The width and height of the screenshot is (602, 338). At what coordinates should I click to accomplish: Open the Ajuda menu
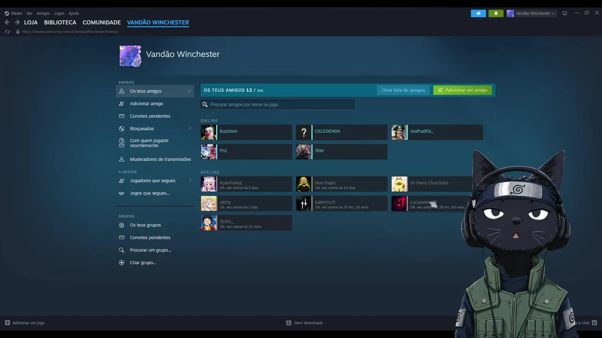[x=74, y=13]
